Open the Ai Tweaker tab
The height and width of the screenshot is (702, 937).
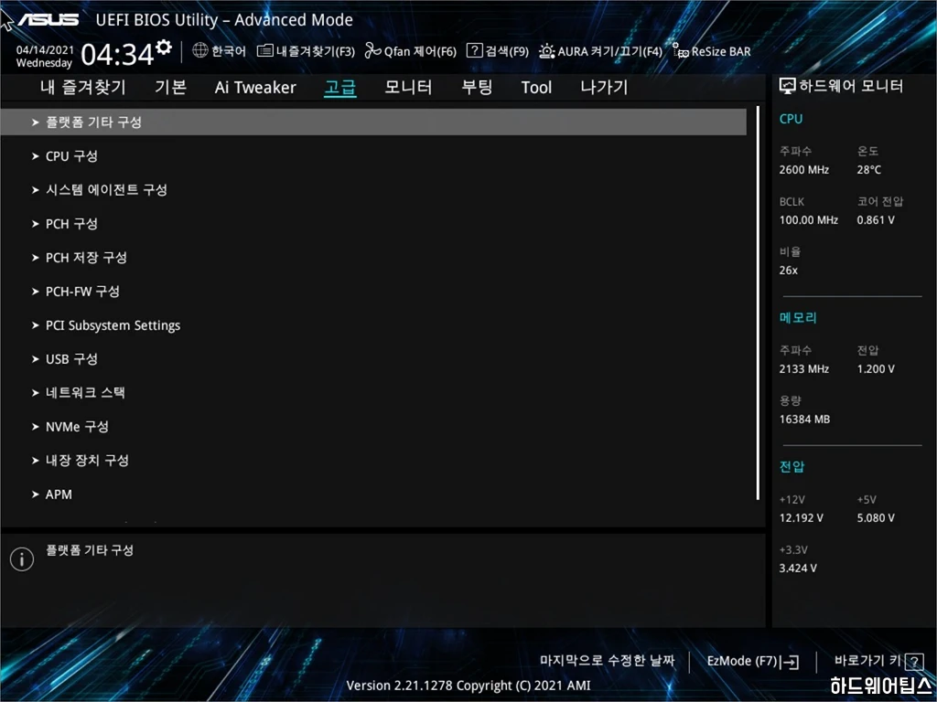click(x=255, y=88)
